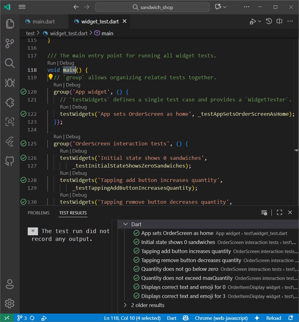Split the editor with the split icon
Image resolution: width=299 pixels, height=322 pixels.
(279, 21)
